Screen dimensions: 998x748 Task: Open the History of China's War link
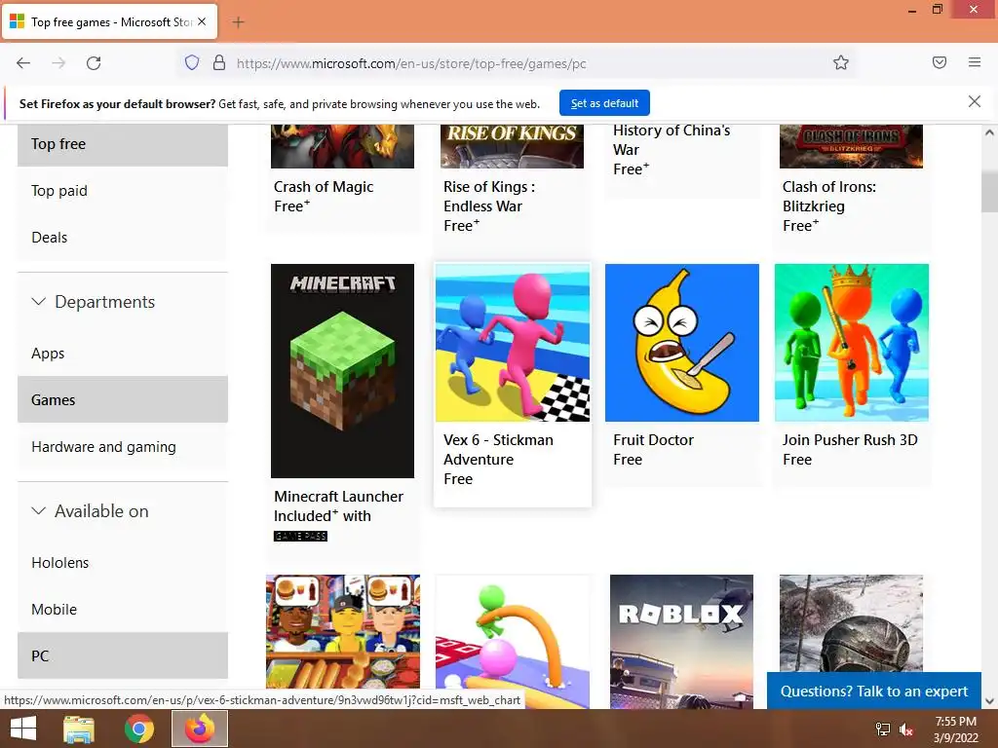672,140
